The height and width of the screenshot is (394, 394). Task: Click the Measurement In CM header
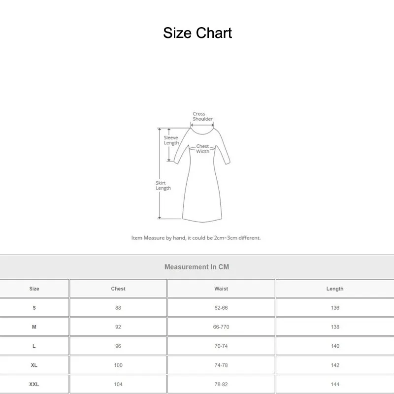click(x=197, y=267)
